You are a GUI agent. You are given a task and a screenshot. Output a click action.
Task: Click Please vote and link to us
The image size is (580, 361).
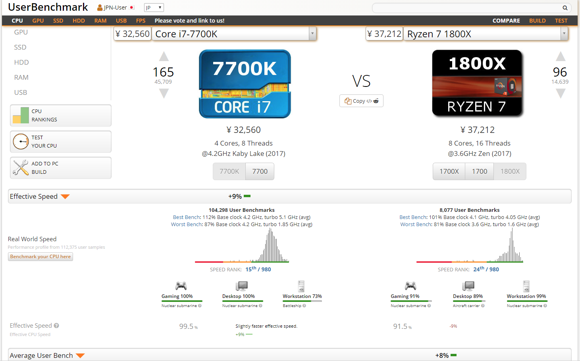189,21
